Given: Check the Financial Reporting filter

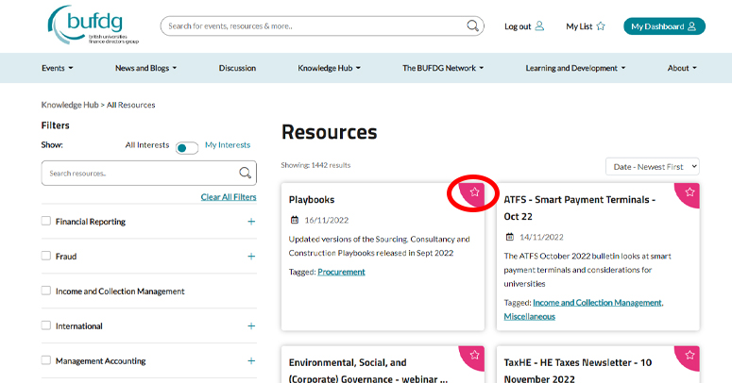Looking at the screenshot, I should click(x=46, y=222).
